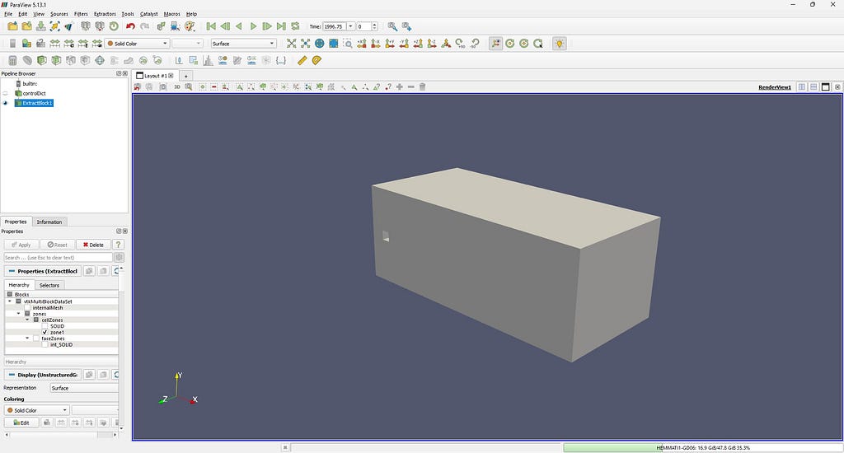Select the Hierarchy tab
The width and height of the screenshot is (844, 453).
(x=20, y=285)
